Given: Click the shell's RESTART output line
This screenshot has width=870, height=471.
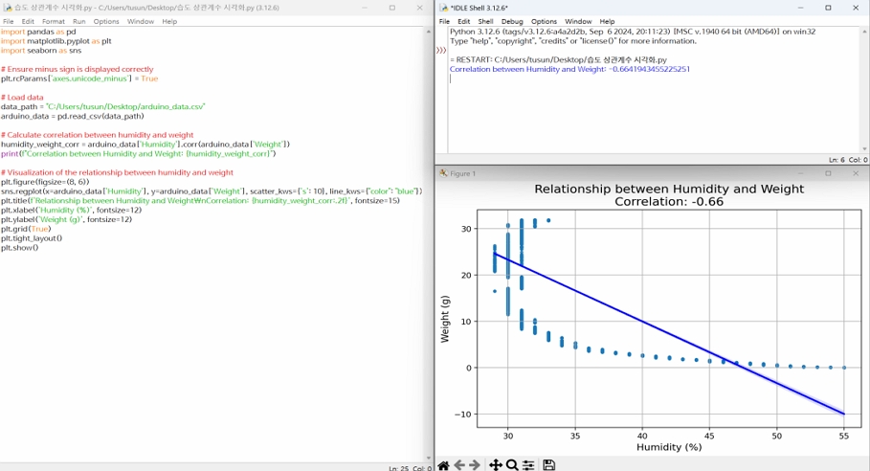Looking at the screenshot, I should [x=558, y=60].
